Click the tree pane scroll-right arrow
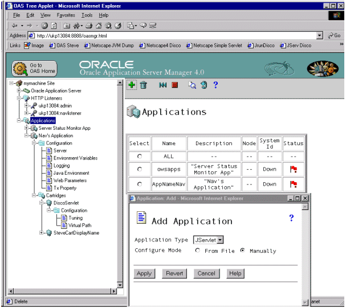 click(113, 291)
